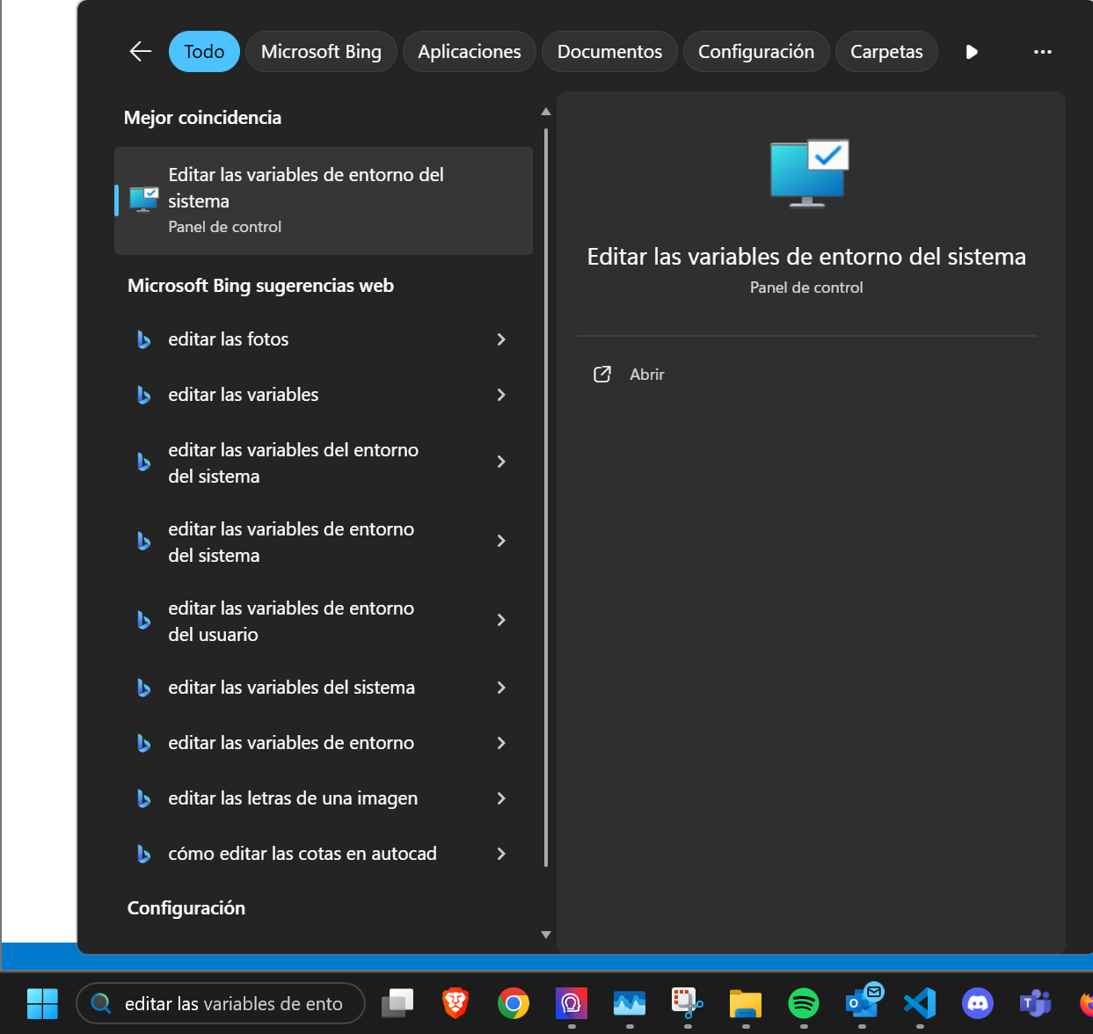Click Abrir to open the control panel item

pos(646,375)
